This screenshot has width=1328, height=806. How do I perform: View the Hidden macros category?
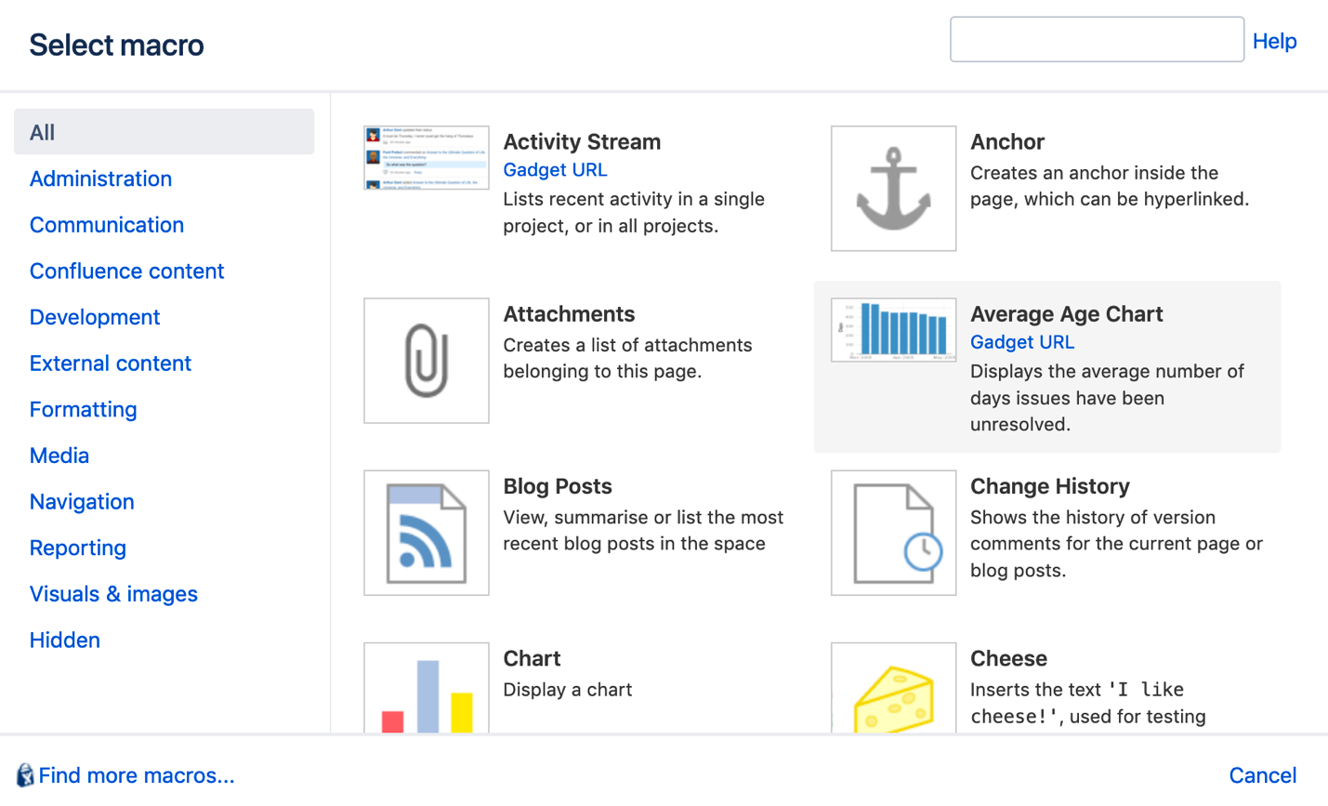click(64, 640)
